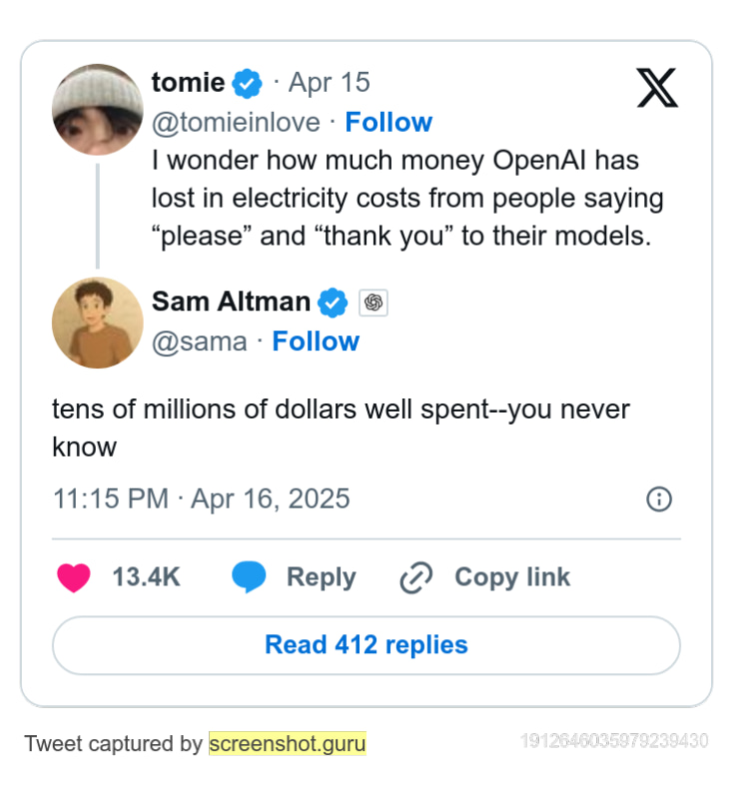
Task: Click Sam Altman's blue verified checkmark
Action: (333, 302)
